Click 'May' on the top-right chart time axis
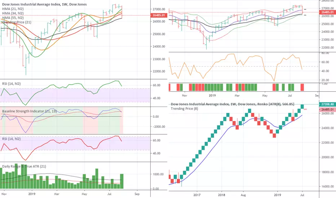The width and height of the screenshot is (336, 198). 265,95
